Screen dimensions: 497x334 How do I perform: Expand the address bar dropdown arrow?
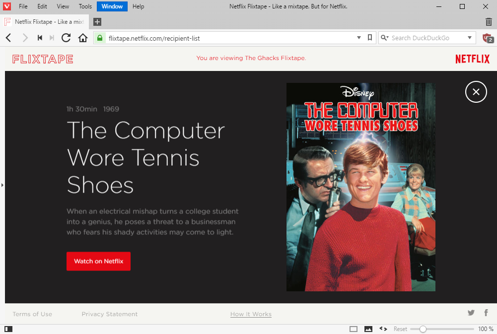(x=359, y=38)
